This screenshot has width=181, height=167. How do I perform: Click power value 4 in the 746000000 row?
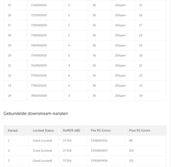point(69,46)
